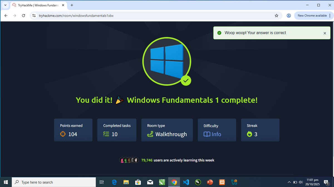
Task: Reload the TryHackMe page
Action: [x=24, y=16]
